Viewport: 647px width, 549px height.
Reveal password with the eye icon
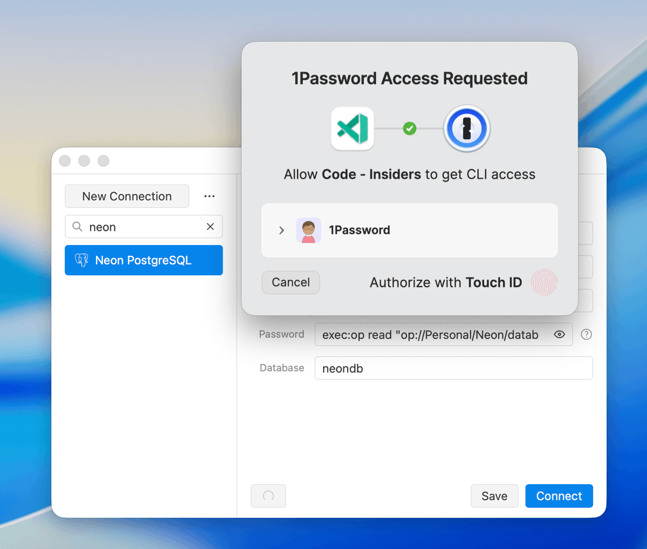pyautogui.click(x=560, y=335)
